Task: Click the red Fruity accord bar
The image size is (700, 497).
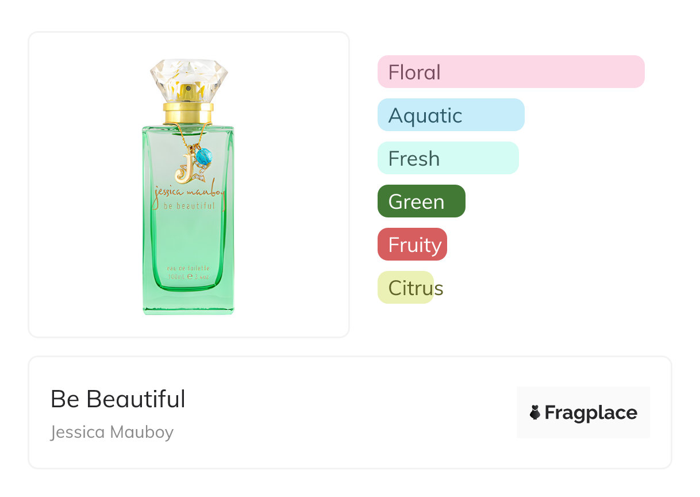Action: tap(412, 244)
